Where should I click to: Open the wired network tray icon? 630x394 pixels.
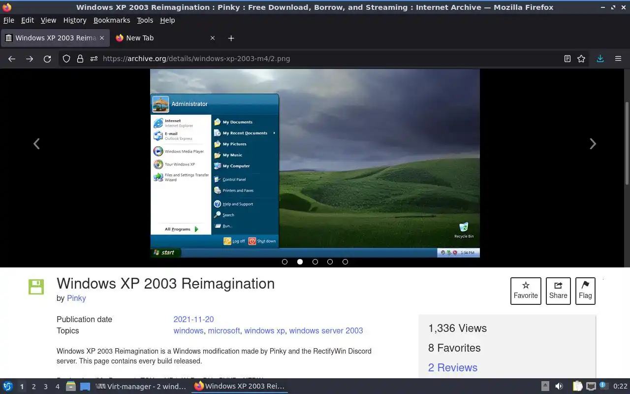pyautogui.click(x=591, y=387)
